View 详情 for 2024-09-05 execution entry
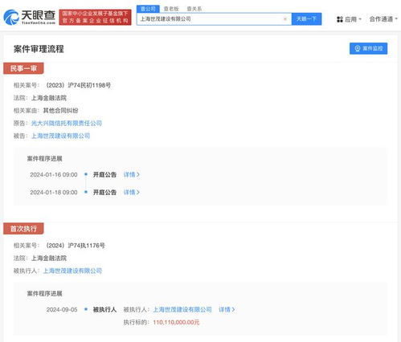The height and width of the screenshot is (342, 401). 227,310
